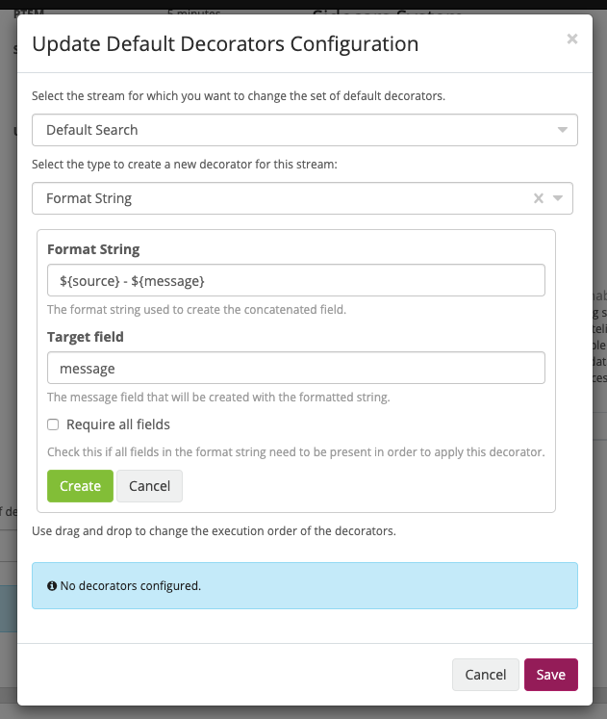Image resolution: width=607 pixels, height=719 pixels.
Task: Save the default decorators configuration
Action: point(550,675)
